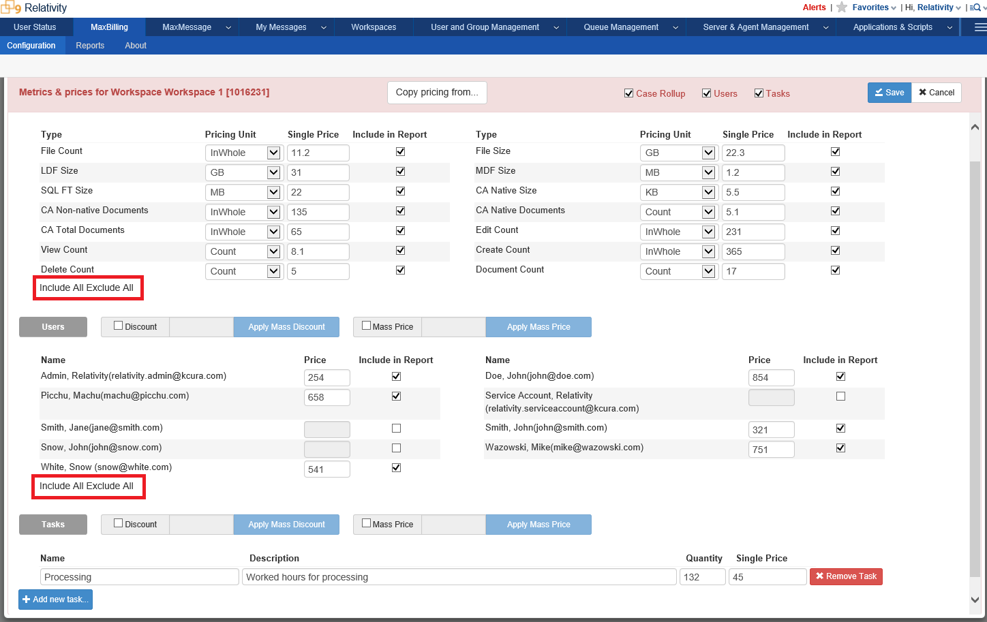The height and width of the screenshot is (622, 987).
Task: Toggle the Tasks checkbox in the header
Action: coord(759,93)
